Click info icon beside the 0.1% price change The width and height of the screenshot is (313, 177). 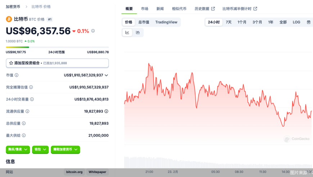coord(93,31)
